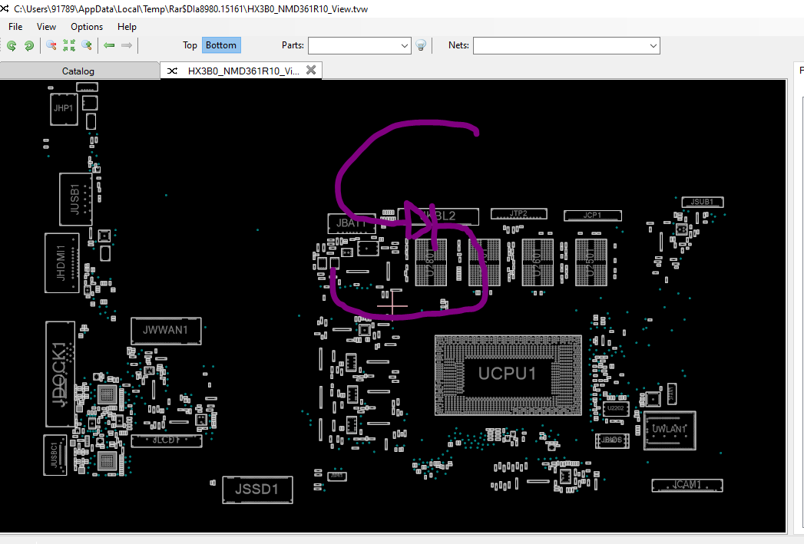Click the shuffle icon on the HX3B0 tab
804x544 pixels.
point(172,71)
